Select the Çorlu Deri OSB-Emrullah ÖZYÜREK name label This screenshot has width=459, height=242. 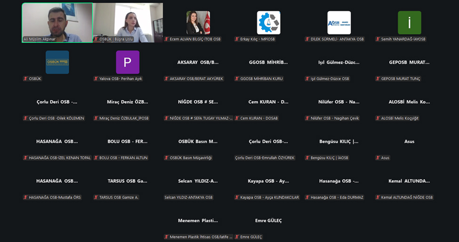pyautogui.click(x=265, y=158)
